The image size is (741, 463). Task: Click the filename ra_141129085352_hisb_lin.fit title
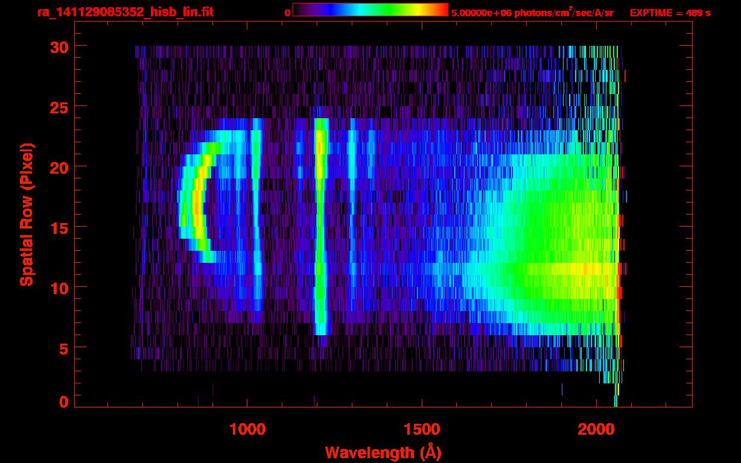(125, 12)
